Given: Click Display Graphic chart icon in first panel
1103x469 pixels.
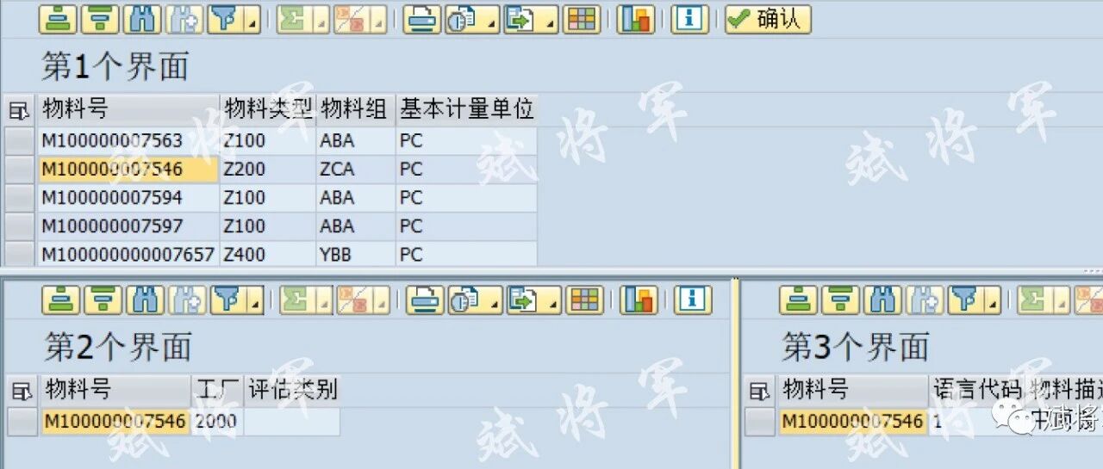Looking at the screenshot, I should (636, 19).
